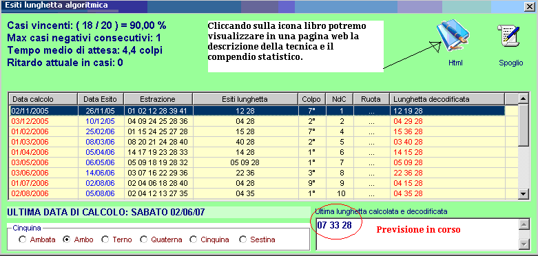
Task: Click the Estrazione column header
Action: click(158, 99)
